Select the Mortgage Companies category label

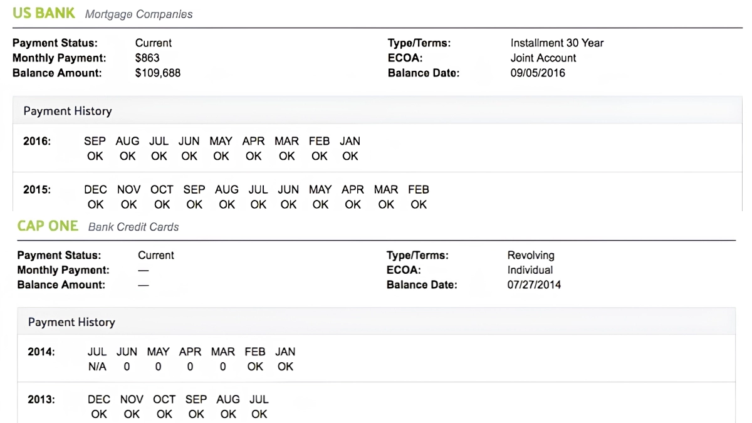pyautogui.click(x=138, y=14)
